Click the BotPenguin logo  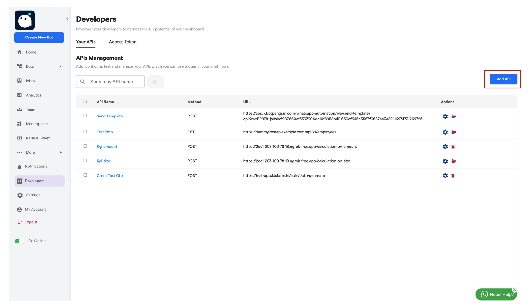(25, 20)
